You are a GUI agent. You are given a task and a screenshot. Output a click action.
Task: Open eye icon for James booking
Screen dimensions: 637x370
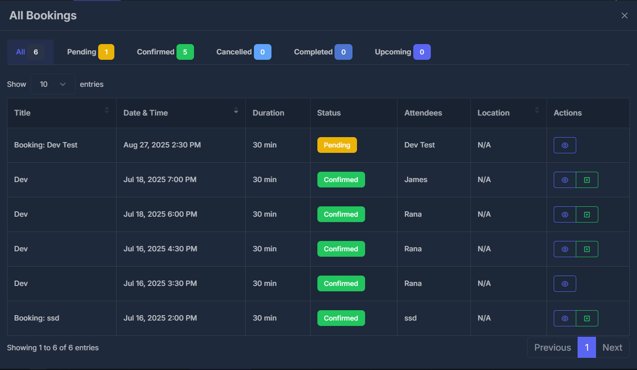(565, 180)
